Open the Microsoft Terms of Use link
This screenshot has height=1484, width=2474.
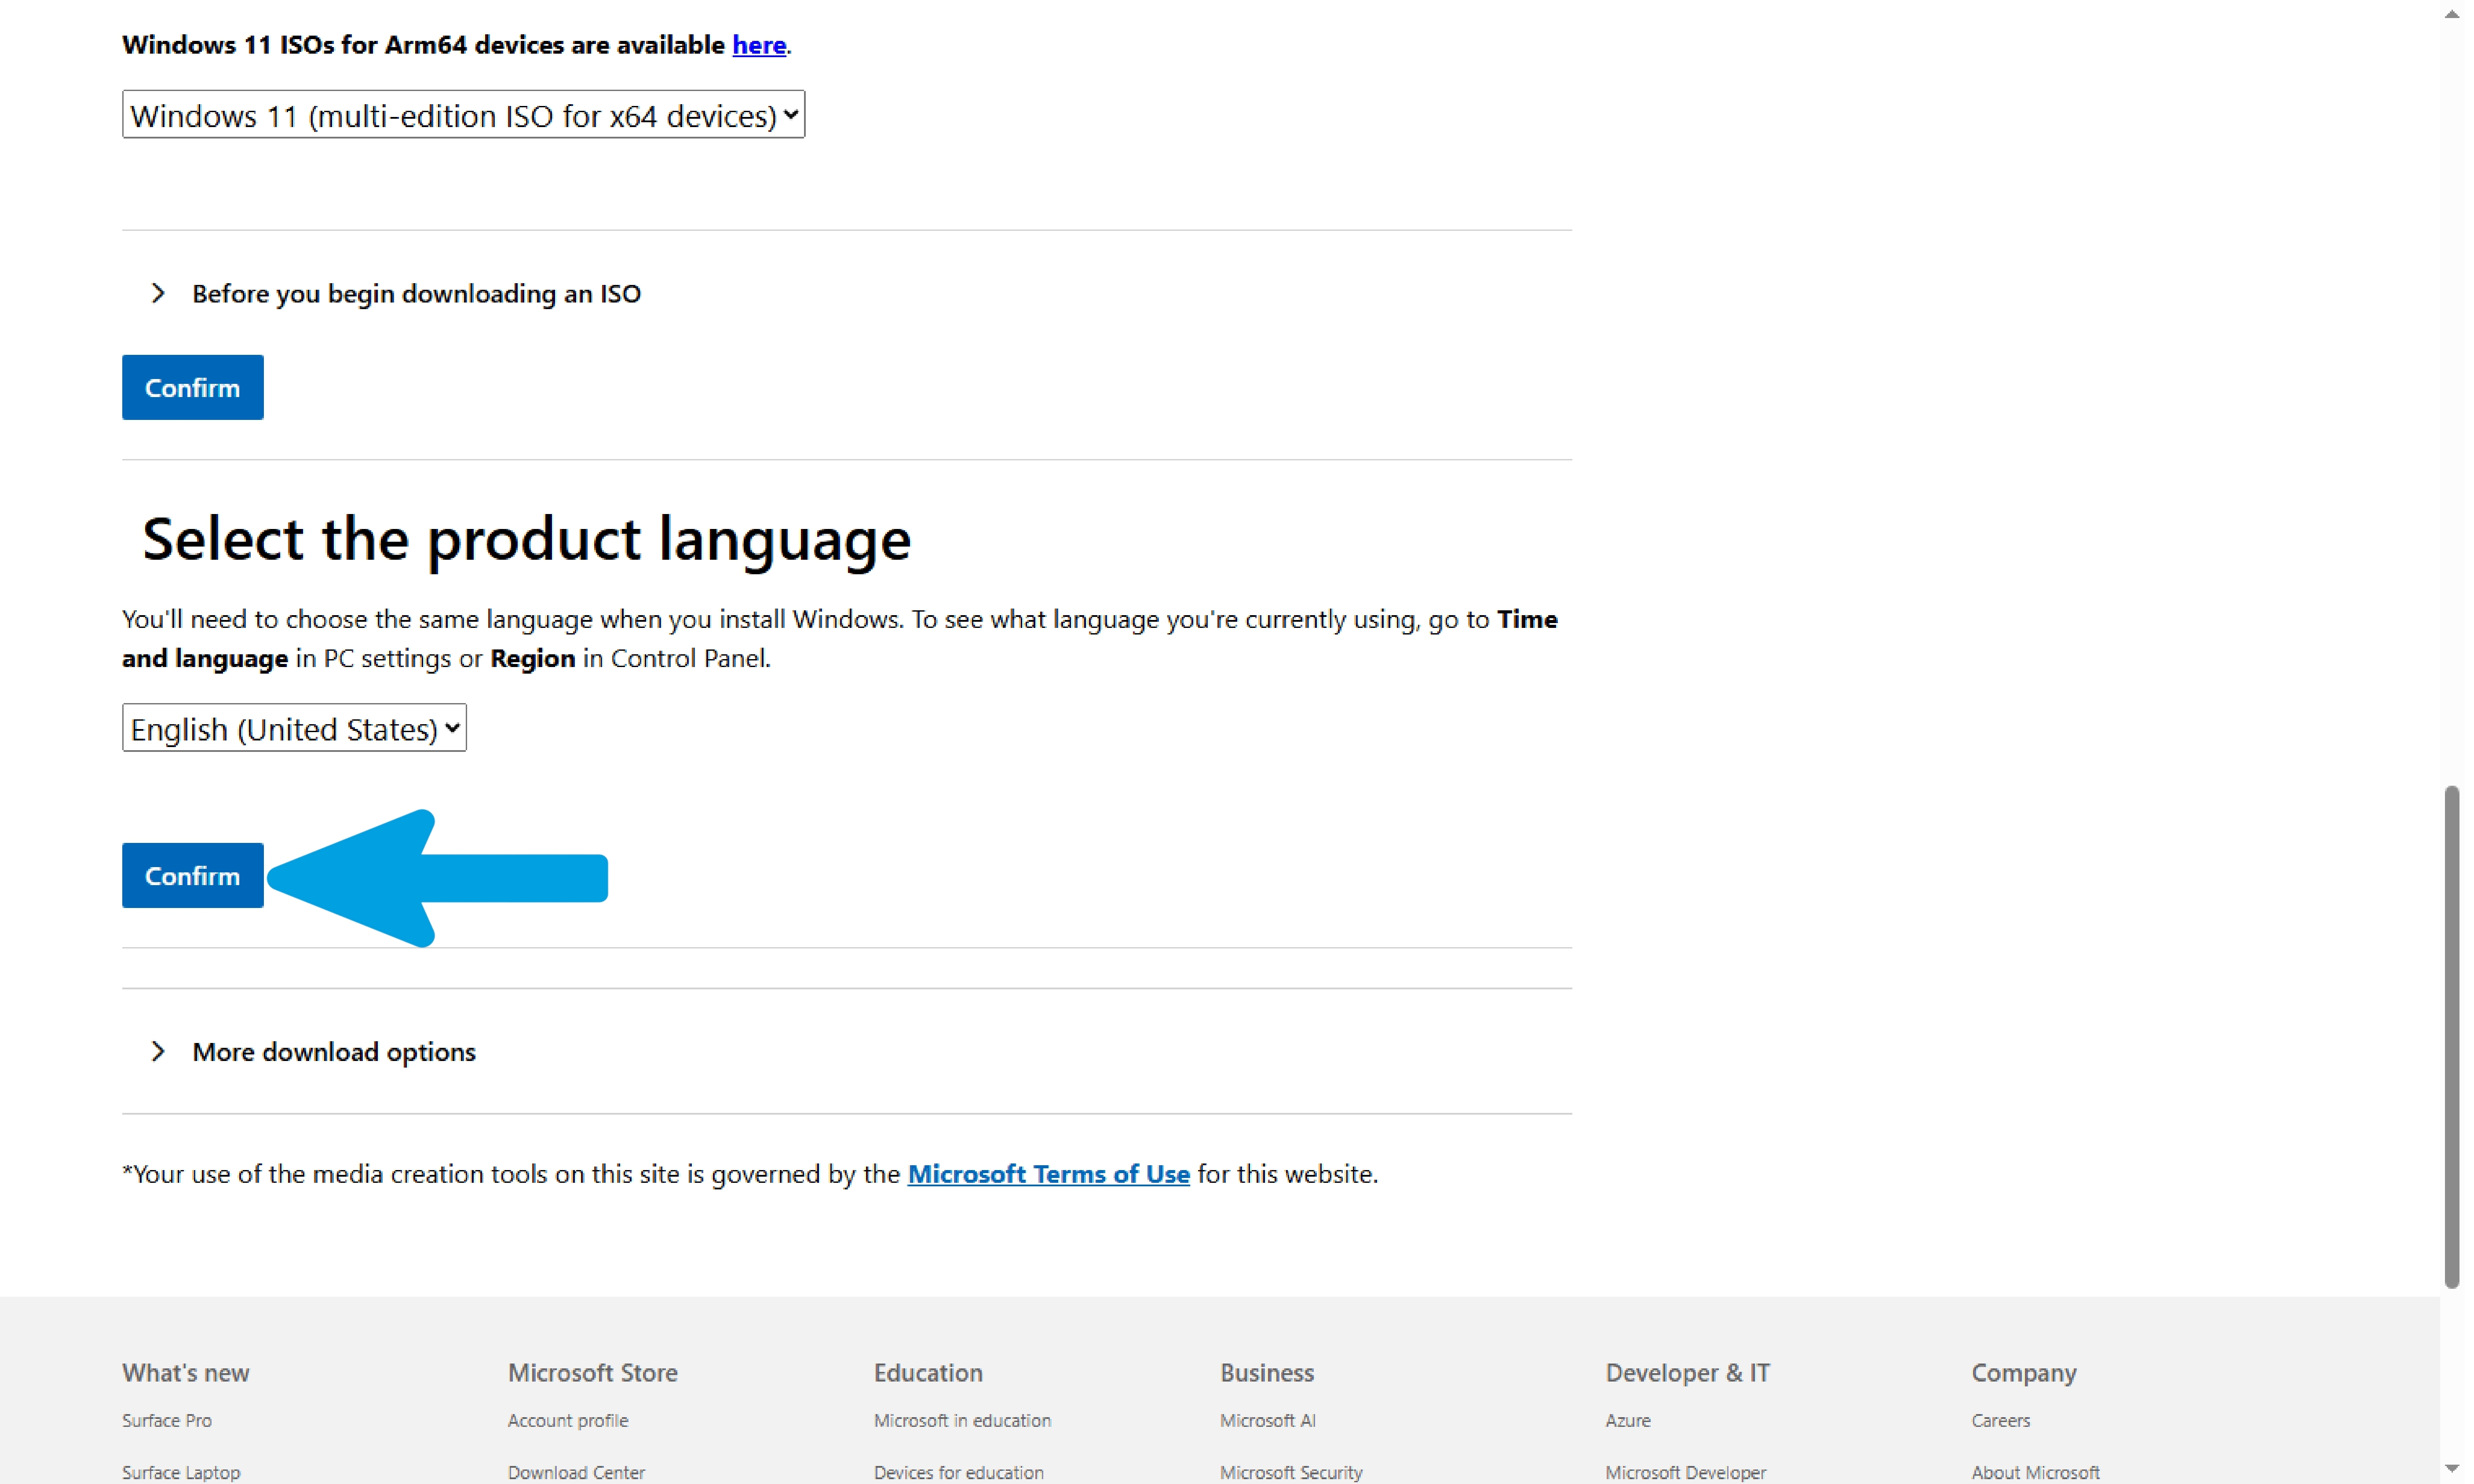(x=1048, y=1173)
